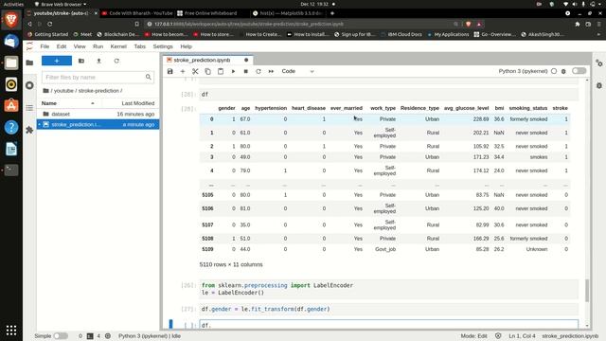Open the Getting Started bookmark
The image size is (606, 341).
[48, 34]
